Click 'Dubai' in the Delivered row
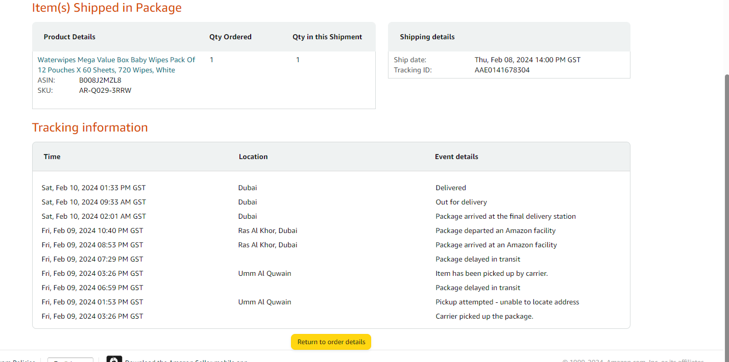The width and height of the screenshot is (729, 362). tap(248, 188)
